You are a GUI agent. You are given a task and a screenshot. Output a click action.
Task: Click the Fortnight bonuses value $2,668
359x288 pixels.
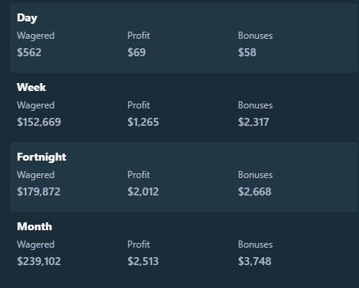point(255,191)
